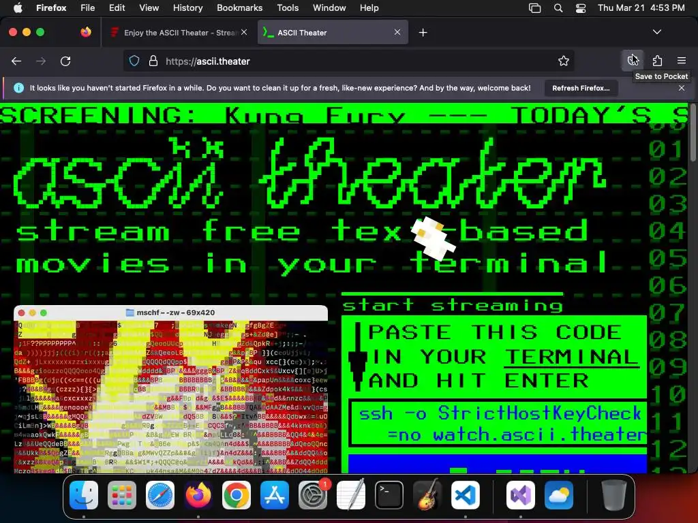Open GarageBand from the Dock

(x=427, y=495)
